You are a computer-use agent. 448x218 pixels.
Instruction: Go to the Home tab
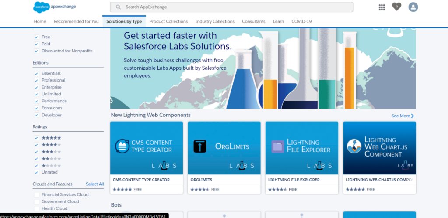point(40,21)
